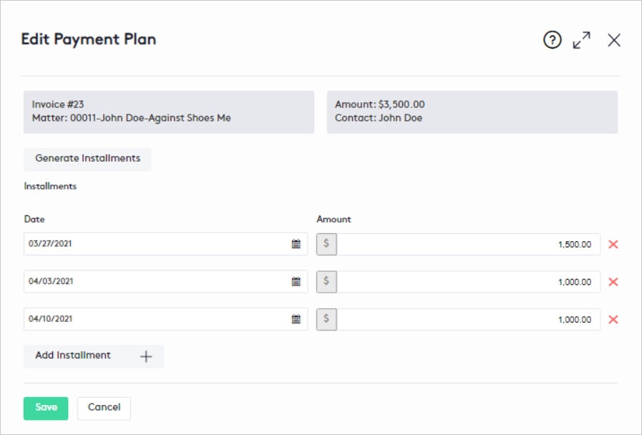This screenshot has height=435, width=642.
Task: Remove the 04/03/2021 installment with red X
Action: click(x=613, y=282)
